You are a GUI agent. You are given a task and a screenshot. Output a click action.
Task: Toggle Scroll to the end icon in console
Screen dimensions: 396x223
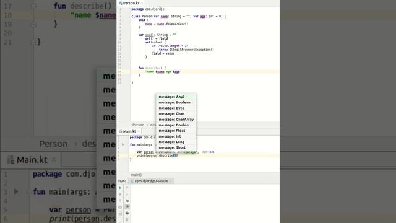pos(127,207)
